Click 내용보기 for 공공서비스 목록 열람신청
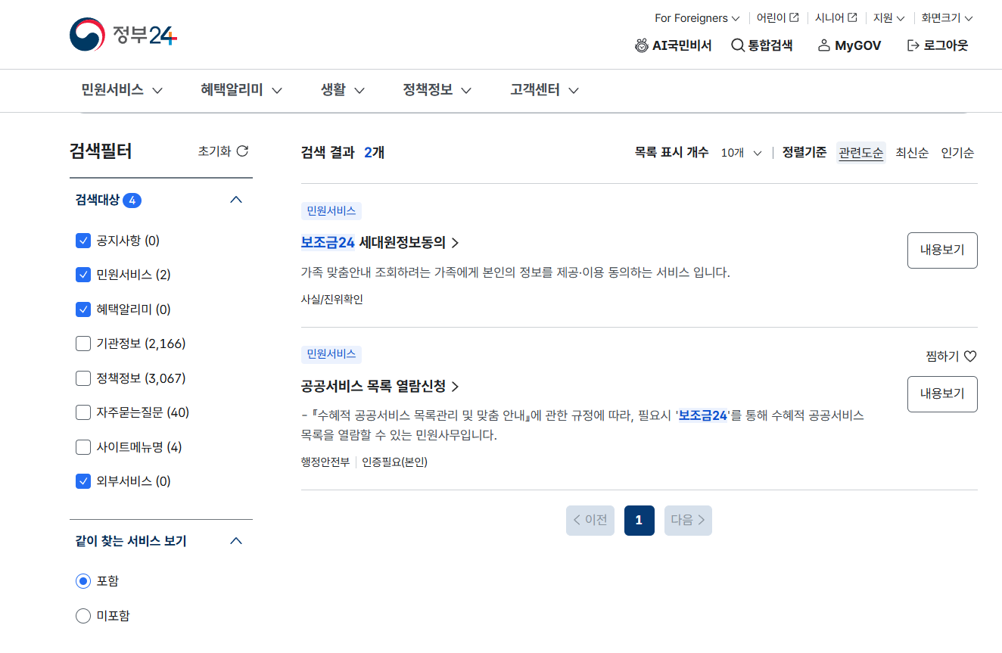Screen dimensions: 1002x653 pos(942,394)
